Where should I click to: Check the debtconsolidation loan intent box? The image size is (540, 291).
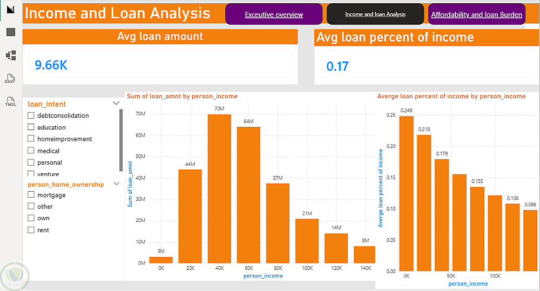31,116
